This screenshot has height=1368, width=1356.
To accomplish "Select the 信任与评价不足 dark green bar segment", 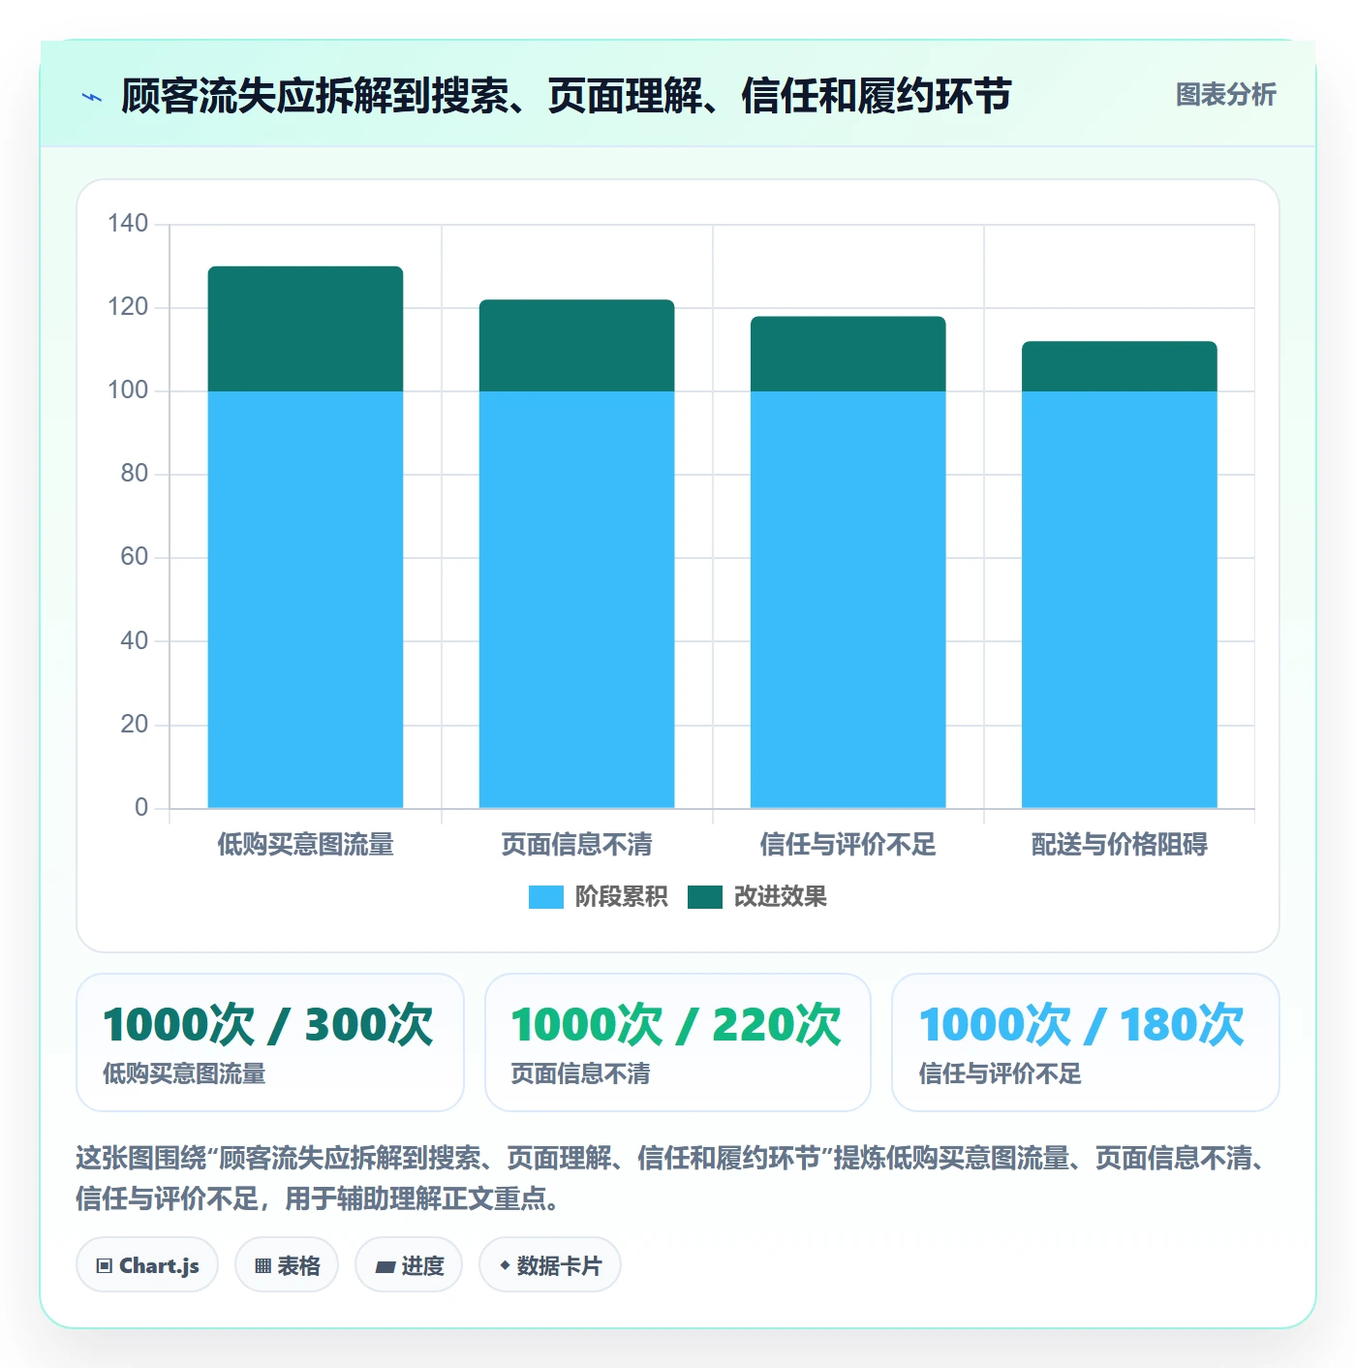I will click(x=847, y=354).
